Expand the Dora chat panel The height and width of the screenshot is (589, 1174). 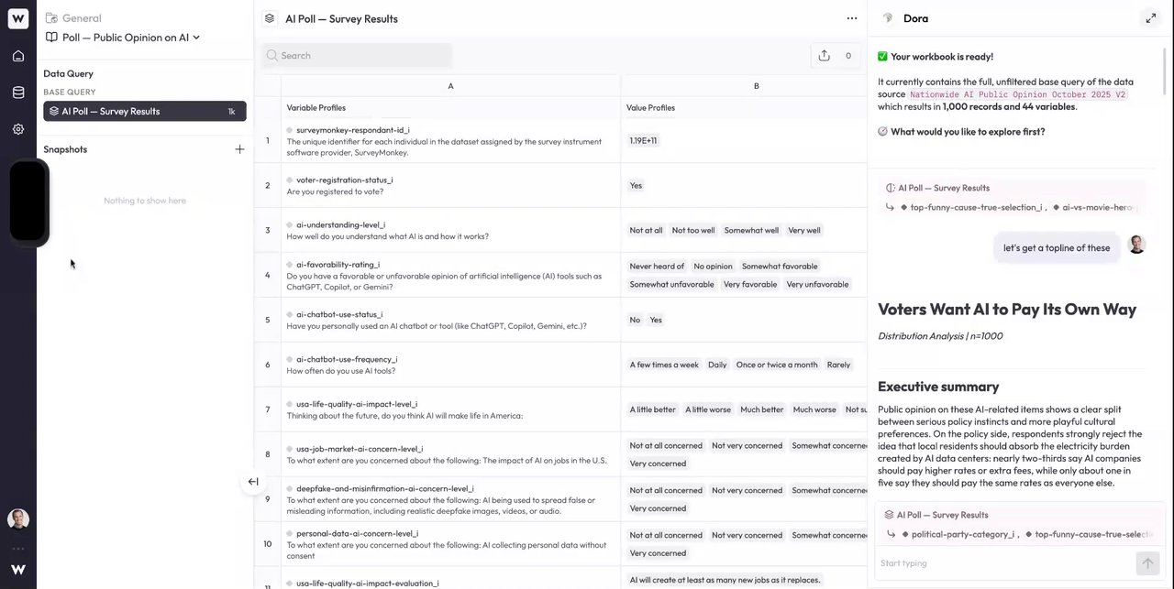tap(1150, 18)
